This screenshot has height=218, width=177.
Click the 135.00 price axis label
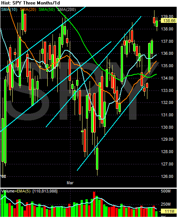click(x=167, y=66)
